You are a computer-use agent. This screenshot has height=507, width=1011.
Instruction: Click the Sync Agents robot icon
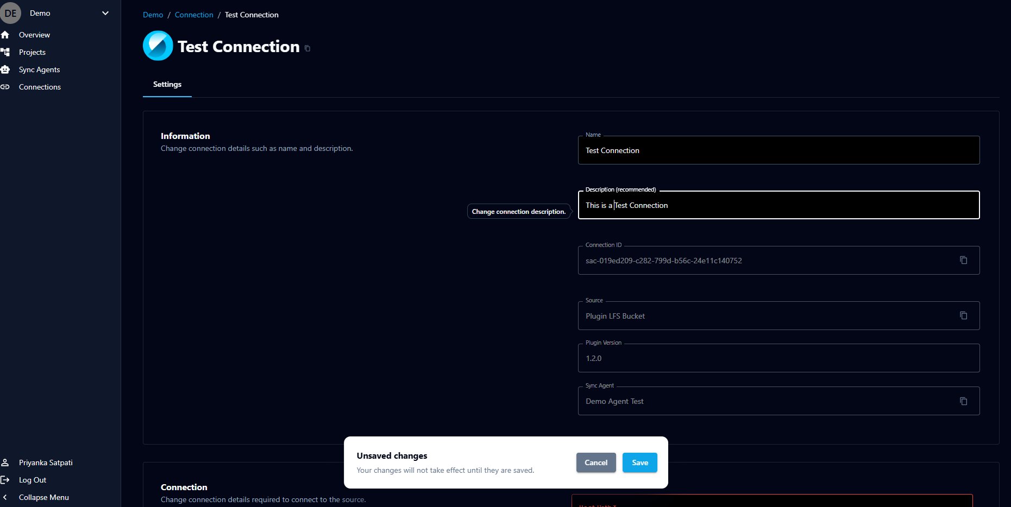pos(5,69)
